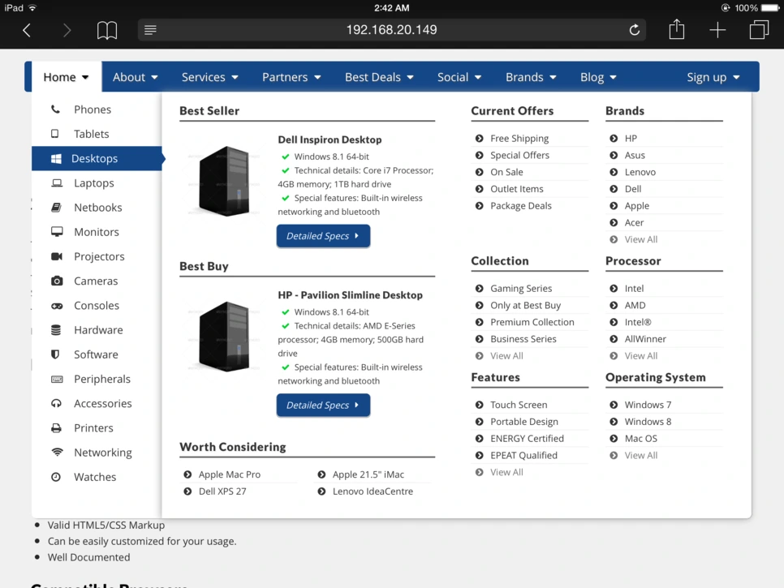The width and height of the screenshot is (784, 588).
Task: Click the Accessories headphones icon
Action: pyautogui.click(x=56, y=403)
